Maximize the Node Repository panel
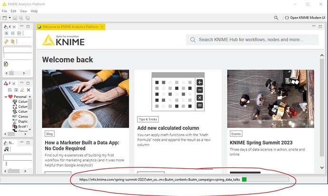The image size is (328, 196). coord(28,143)
